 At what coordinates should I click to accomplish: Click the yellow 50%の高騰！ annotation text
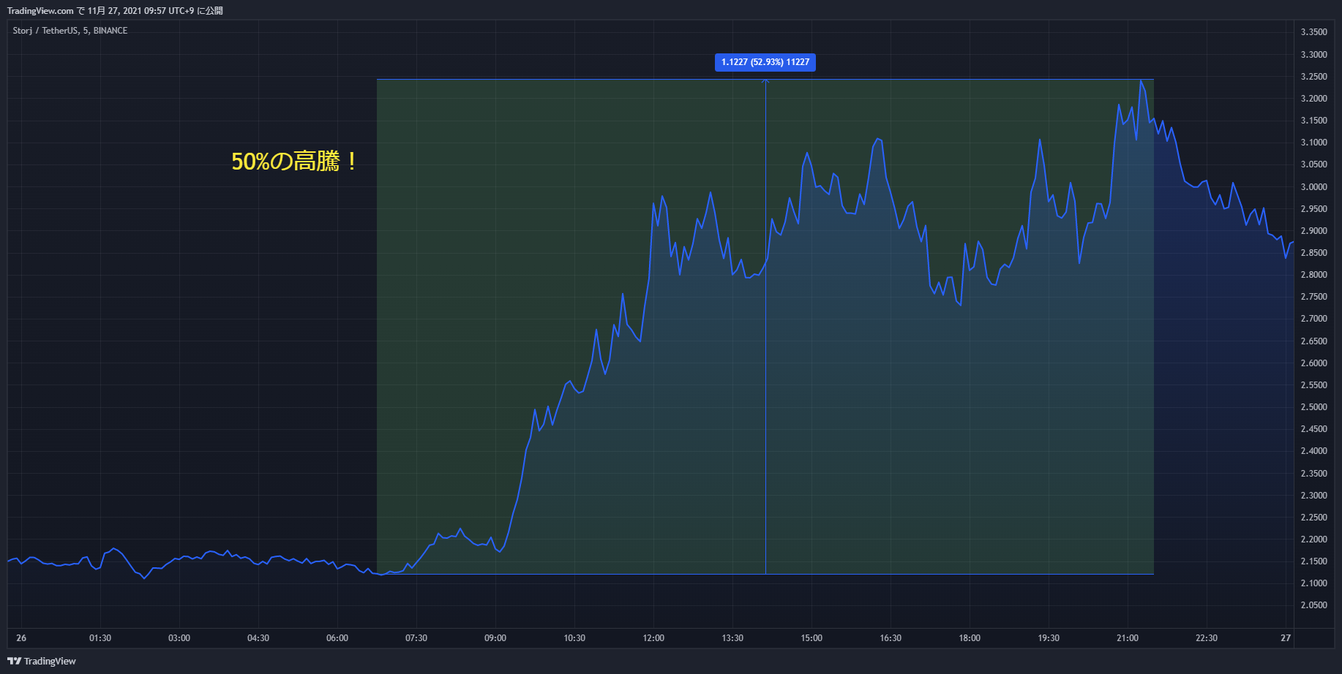294,161
